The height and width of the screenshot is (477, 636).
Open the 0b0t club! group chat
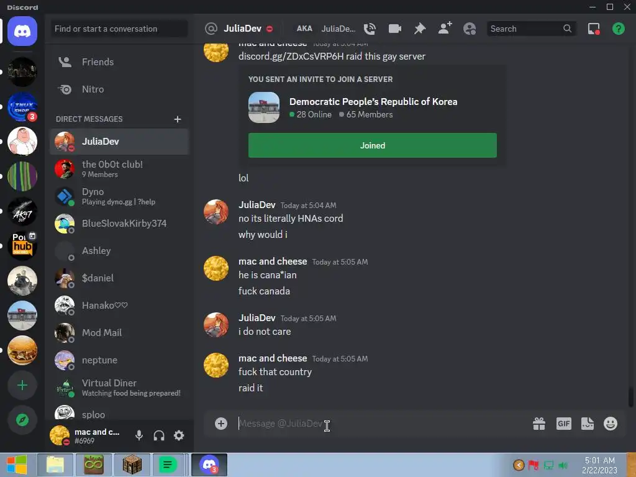119,169
